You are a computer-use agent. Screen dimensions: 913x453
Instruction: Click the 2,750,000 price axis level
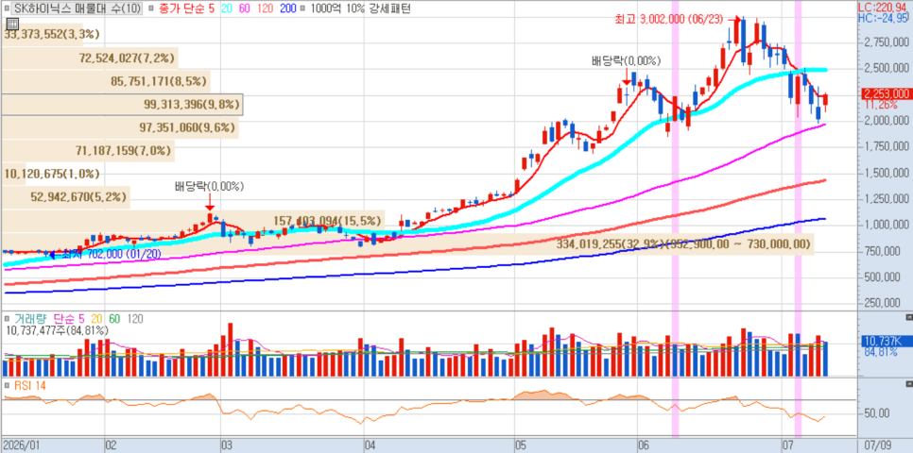[885, 42]
